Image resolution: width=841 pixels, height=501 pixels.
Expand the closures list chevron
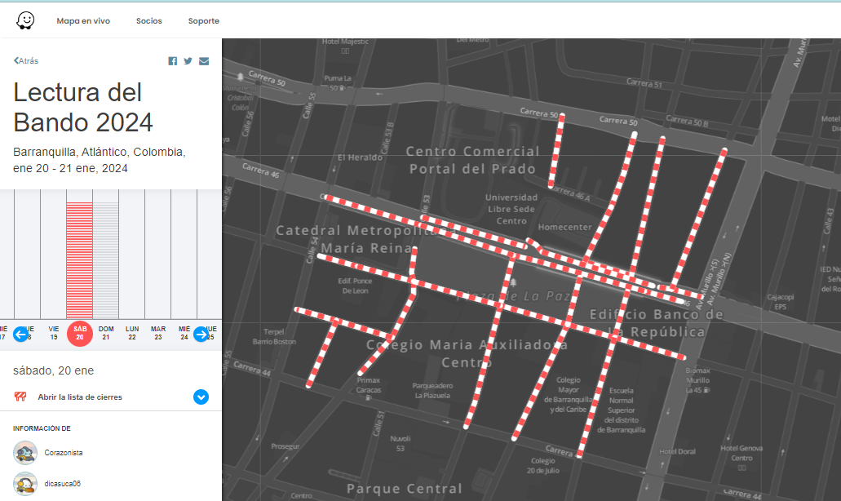201,397
